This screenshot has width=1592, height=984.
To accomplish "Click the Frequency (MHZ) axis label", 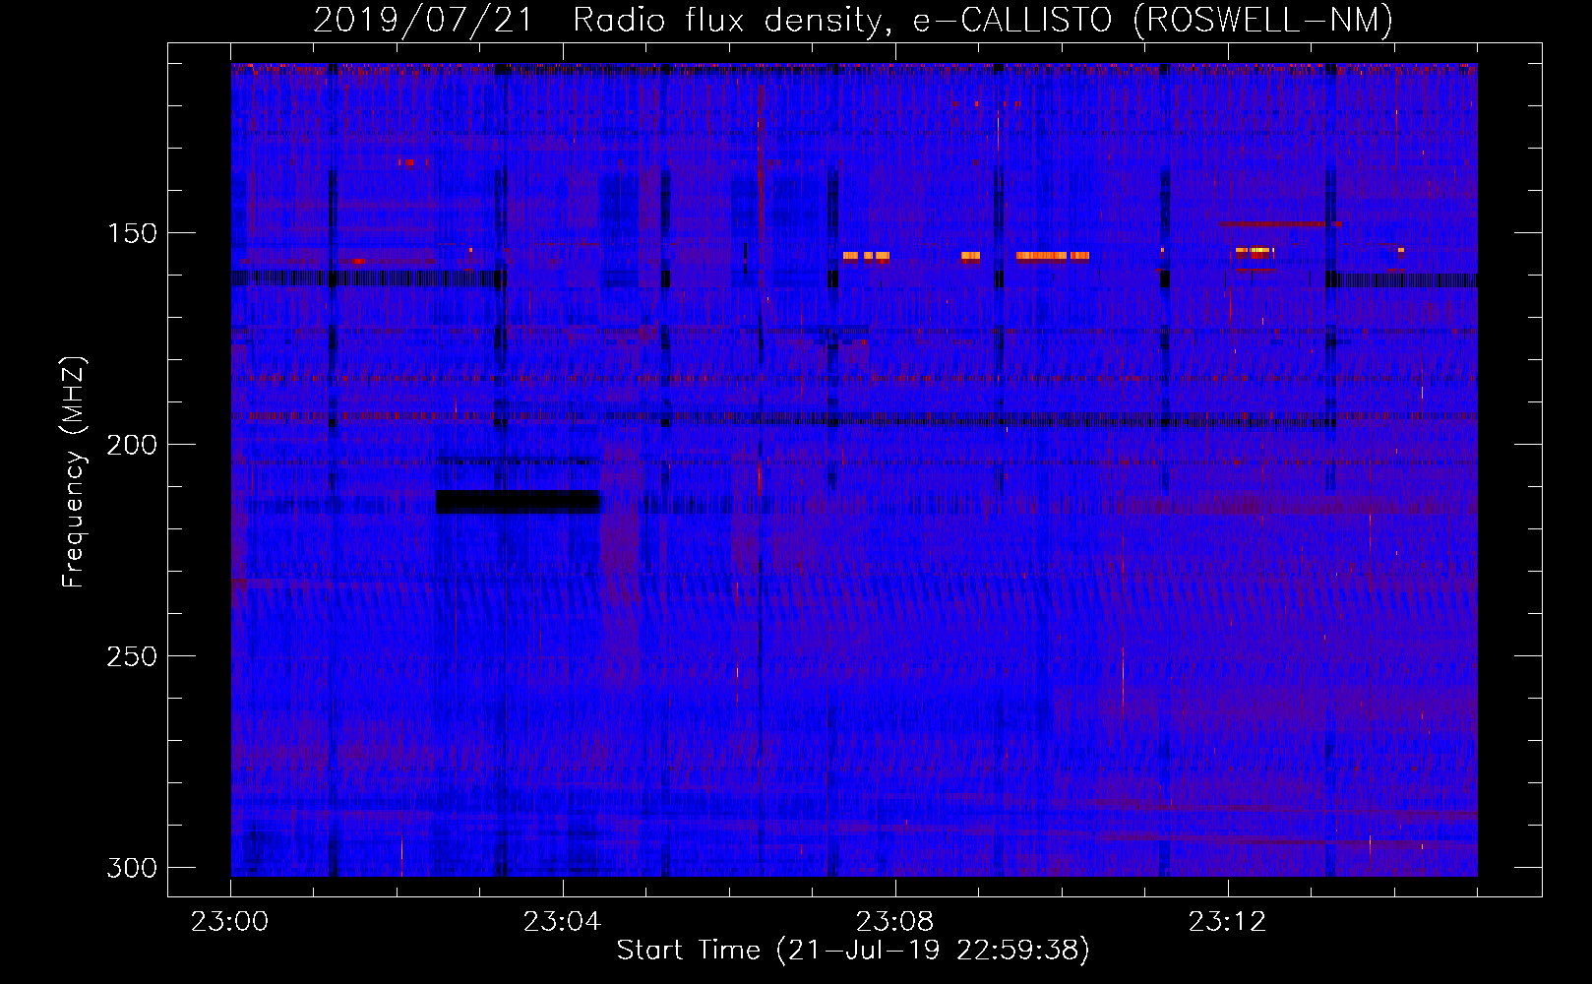I will point(74,472).
